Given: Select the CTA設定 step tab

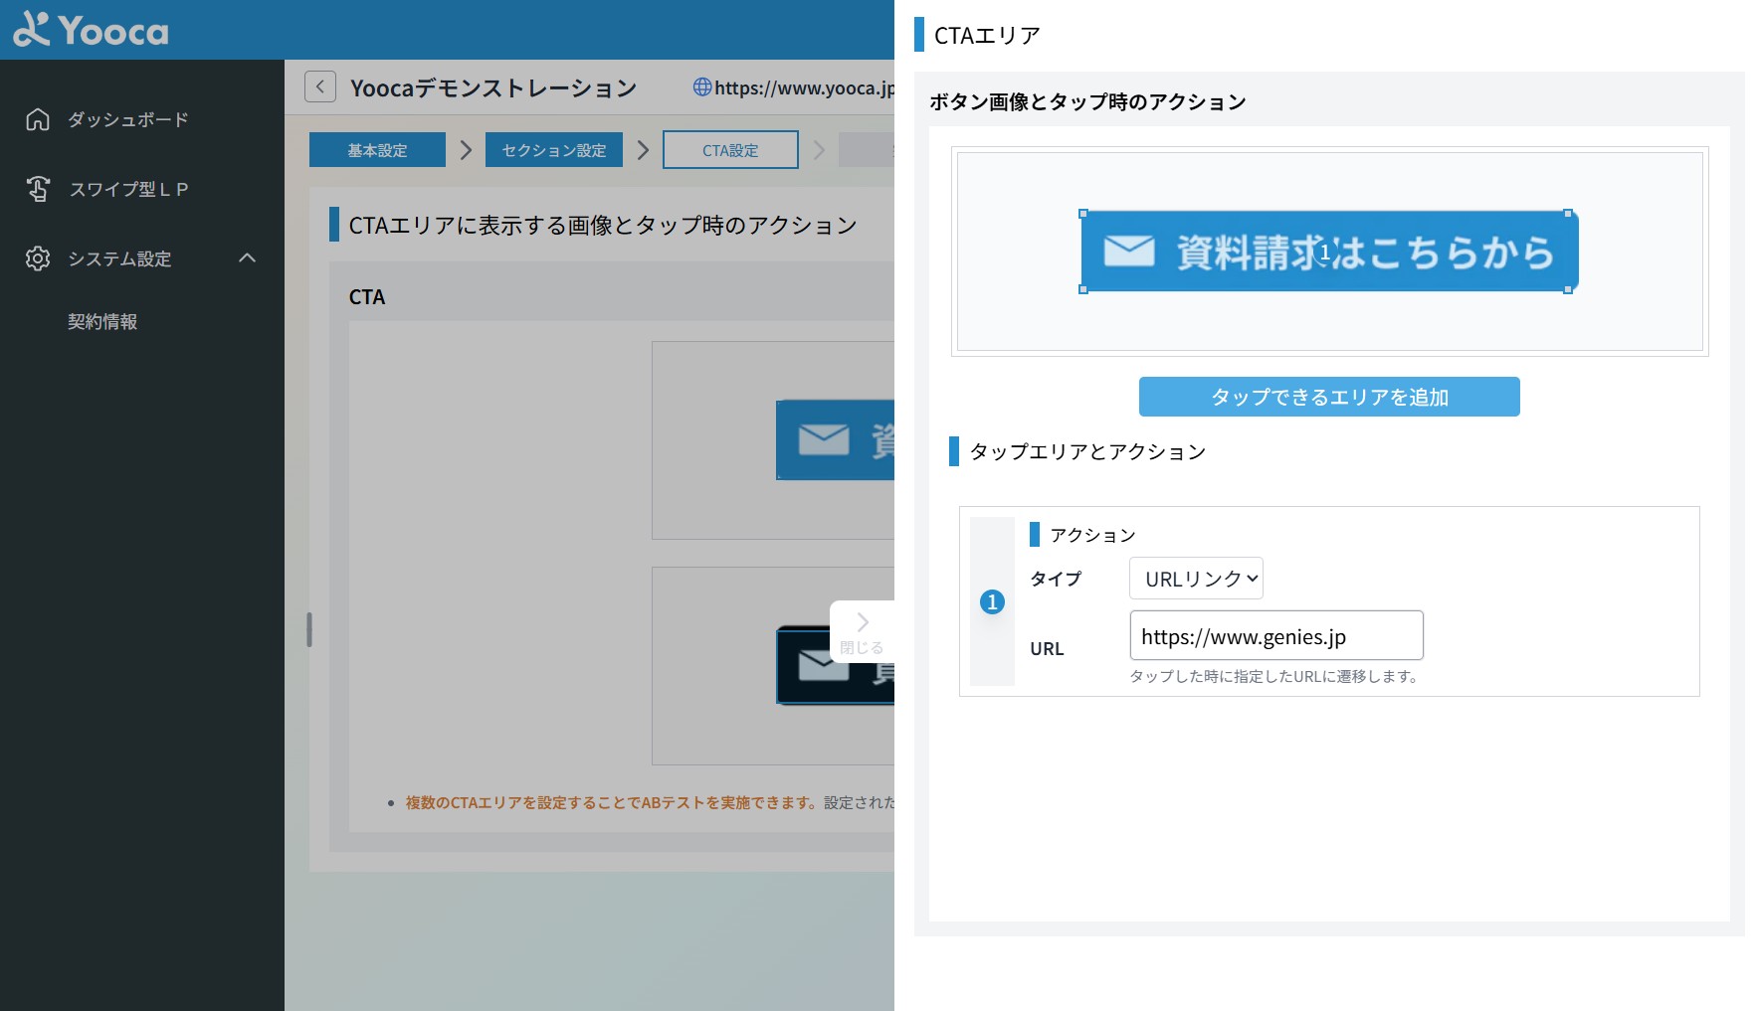Looking at the screenshot, I should pyautogui.click(x=730, y=150).
